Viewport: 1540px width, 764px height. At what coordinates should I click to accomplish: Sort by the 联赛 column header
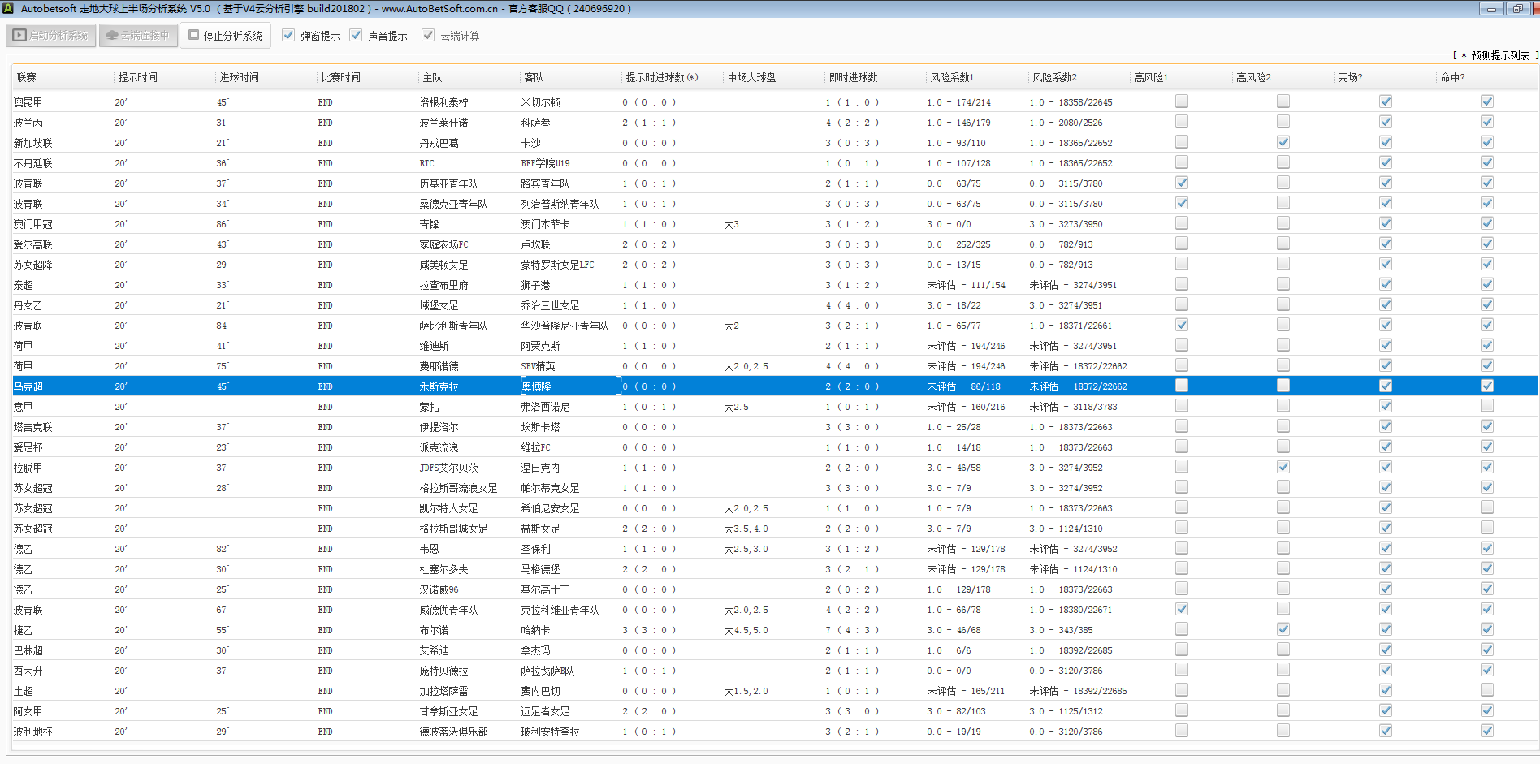click(x=27, y=77)
